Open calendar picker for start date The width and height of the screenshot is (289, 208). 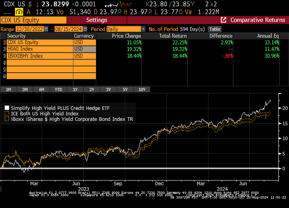pyautogui.click(x=46, y=29)
